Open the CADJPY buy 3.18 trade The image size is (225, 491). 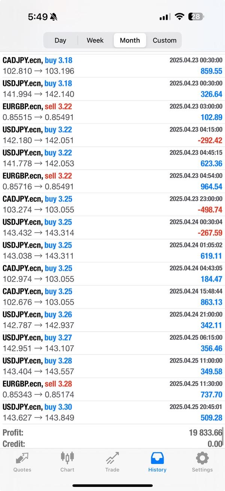112,66
